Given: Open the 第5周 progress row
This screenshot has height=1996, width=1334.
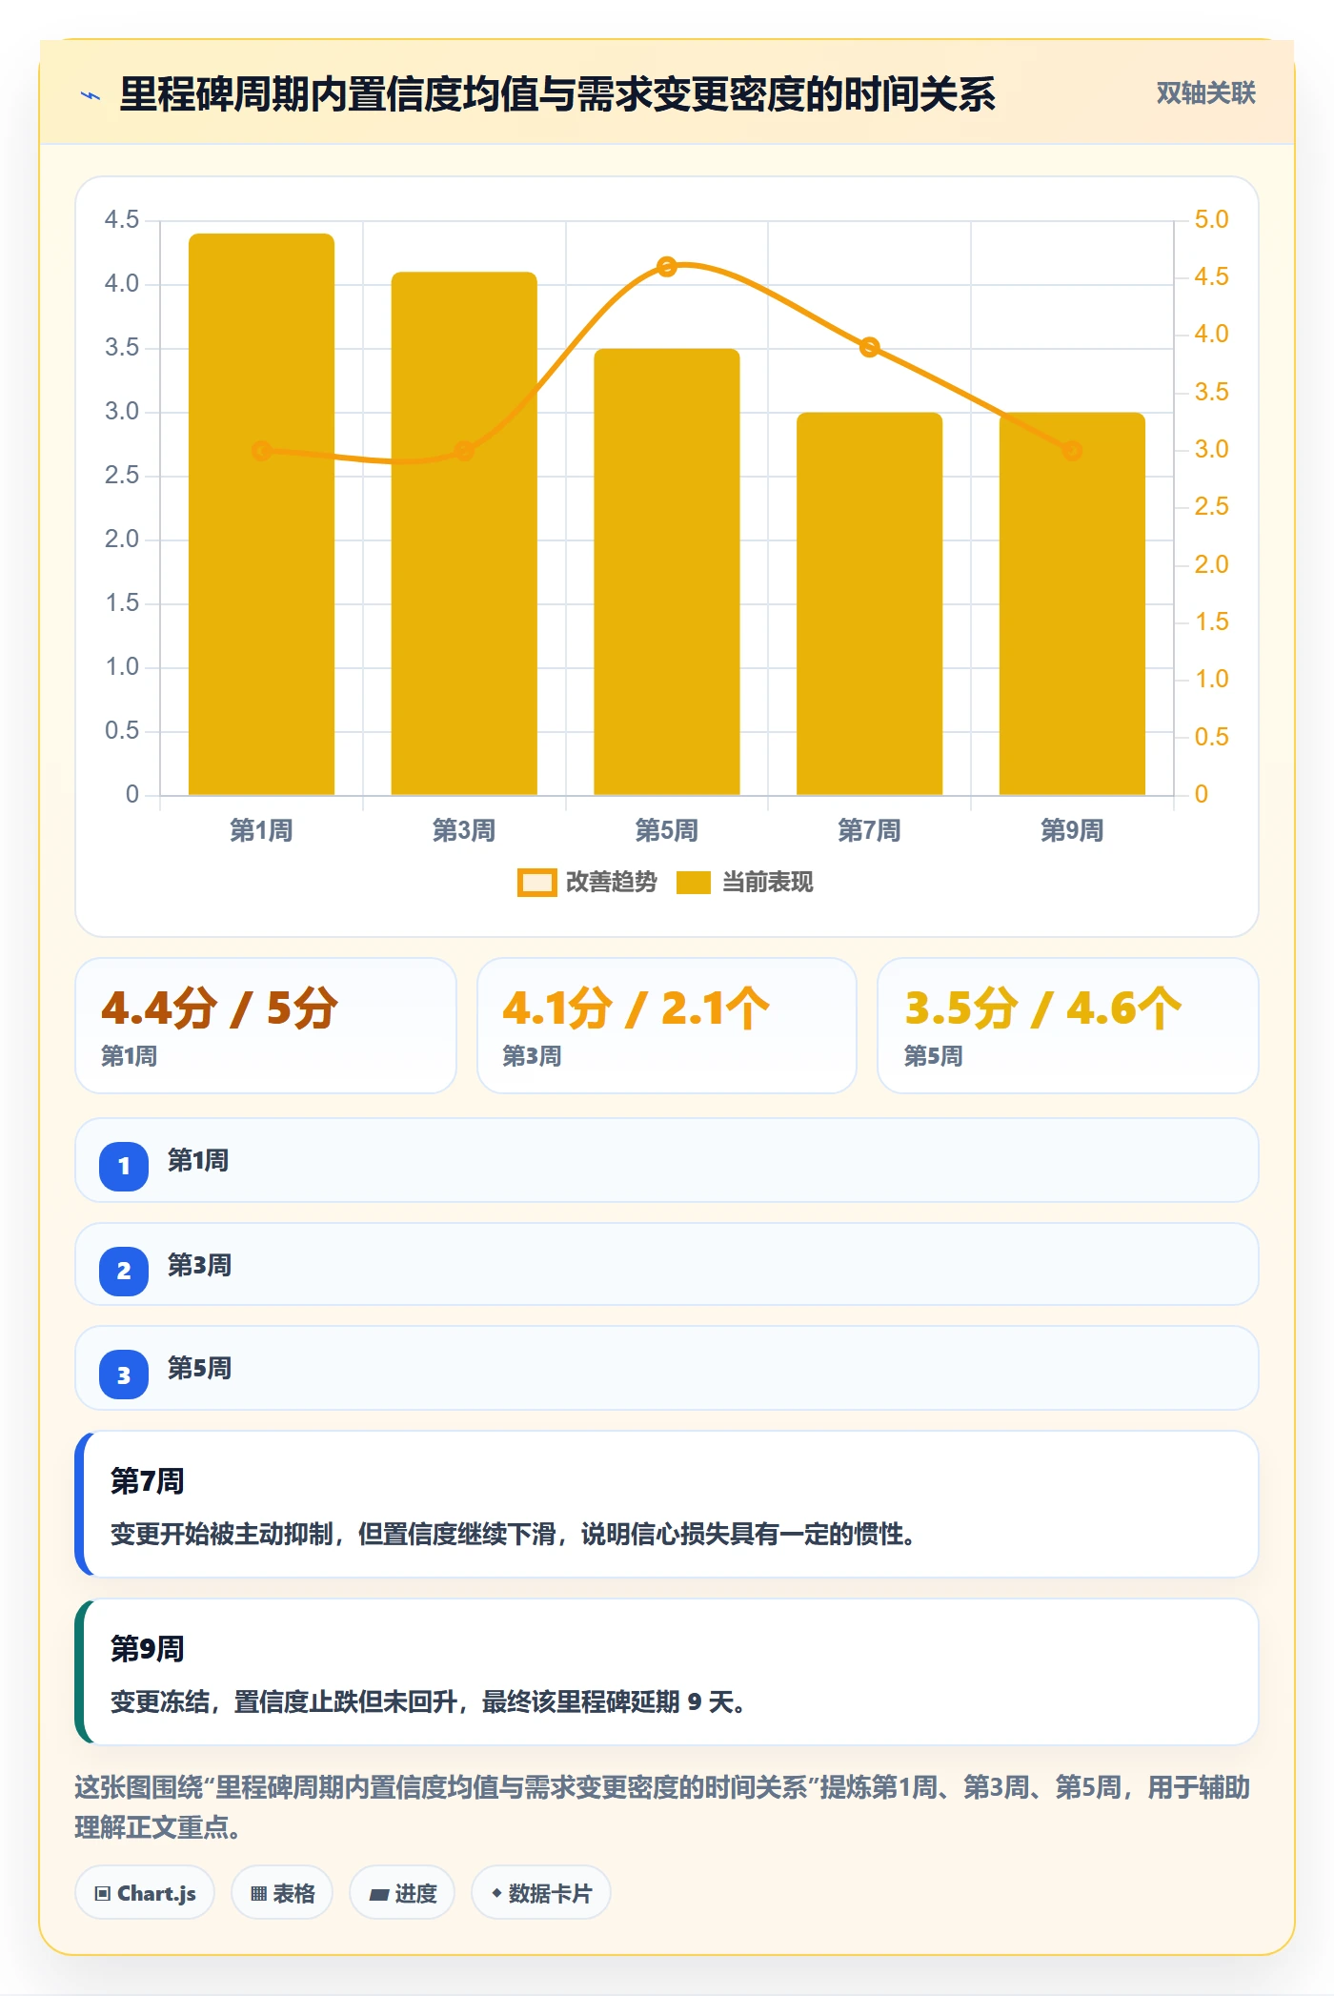Looking at the screenshot, I should pyautogui.click(x=667, y=1368).
